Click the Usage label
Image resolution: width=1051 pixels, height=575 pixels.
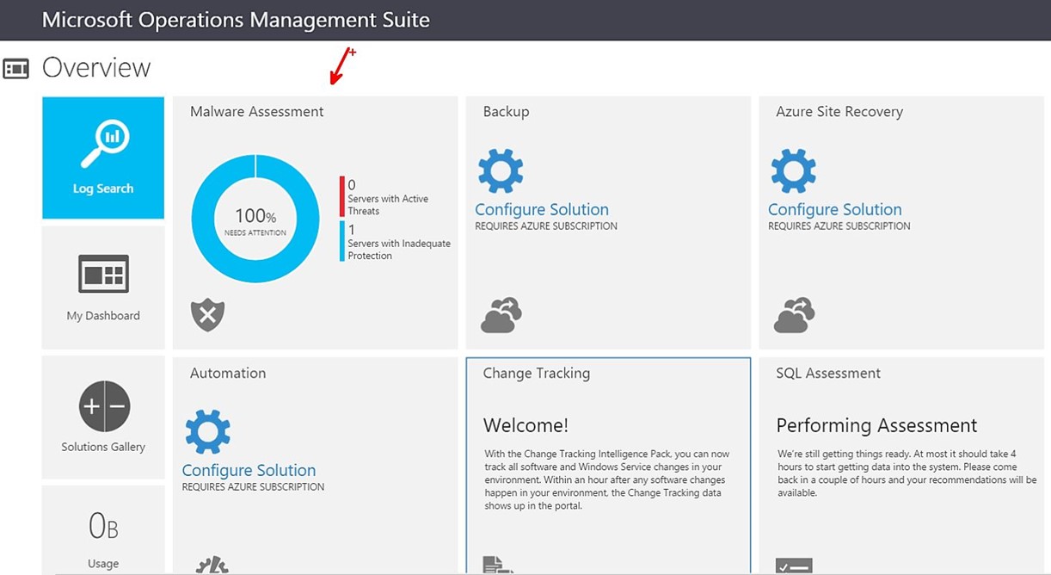103,564
